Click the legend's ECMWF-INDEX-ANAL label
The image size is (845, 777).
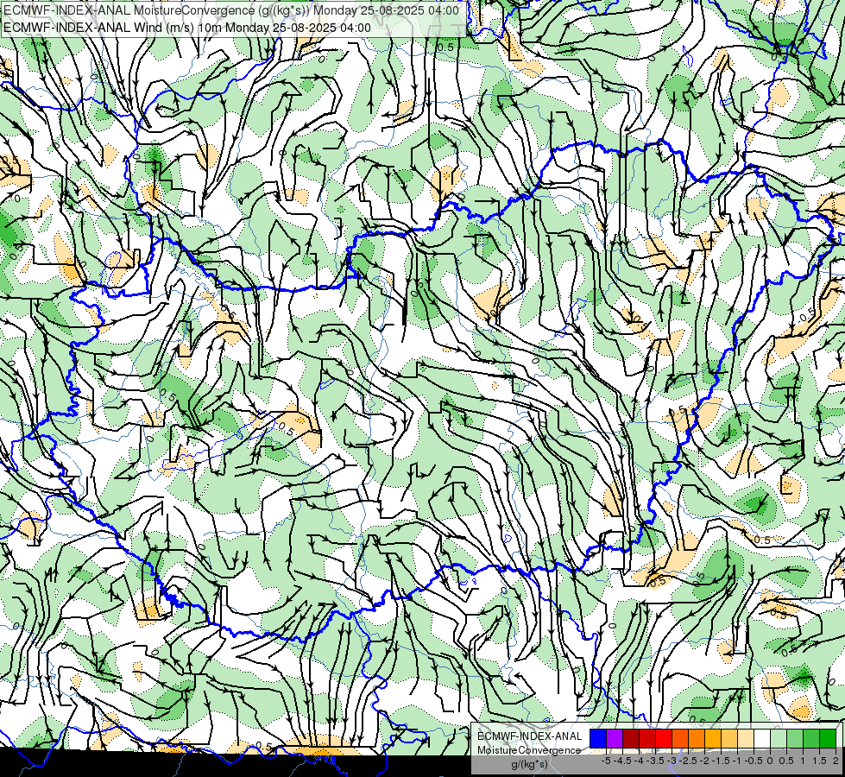(529, 736)
